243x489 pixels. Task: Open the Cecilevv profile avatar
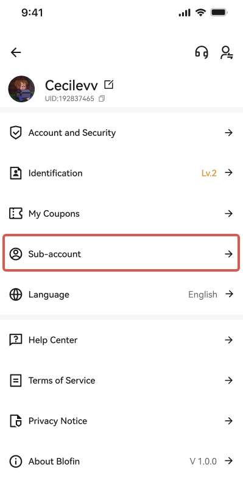click(x=21, y=89)
